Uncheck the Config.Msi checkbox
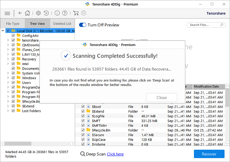The height and width of the screenshot is (162, 230). coord(13,35)
